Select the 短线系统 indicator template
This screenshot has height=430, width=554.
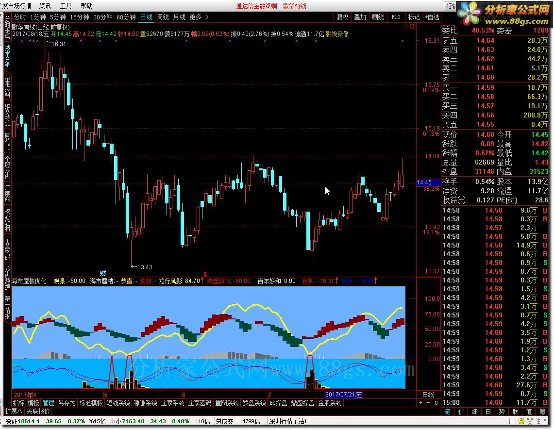coord(118,403)
